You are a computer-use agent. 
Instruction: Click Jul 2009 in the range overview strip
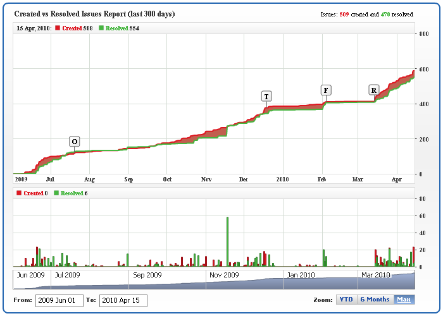pos(68,276)
